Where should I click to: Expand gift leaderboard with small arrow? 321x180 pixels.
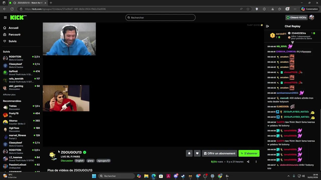(x=292, y=42)
